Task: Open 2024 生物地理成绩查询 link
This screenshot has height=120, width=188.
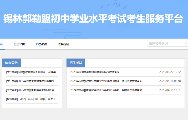Action: coord(106,90)
